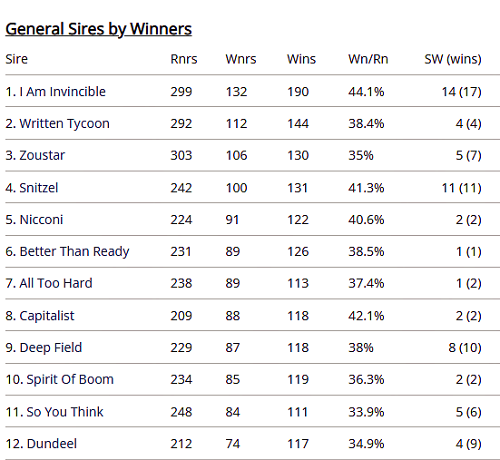This screenshot has height=460, width=500.
Task: Open the Nicconi sire entry
Action: 41,220
